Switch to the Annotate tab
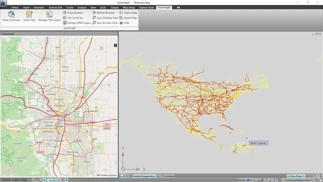 coord(39,8)
